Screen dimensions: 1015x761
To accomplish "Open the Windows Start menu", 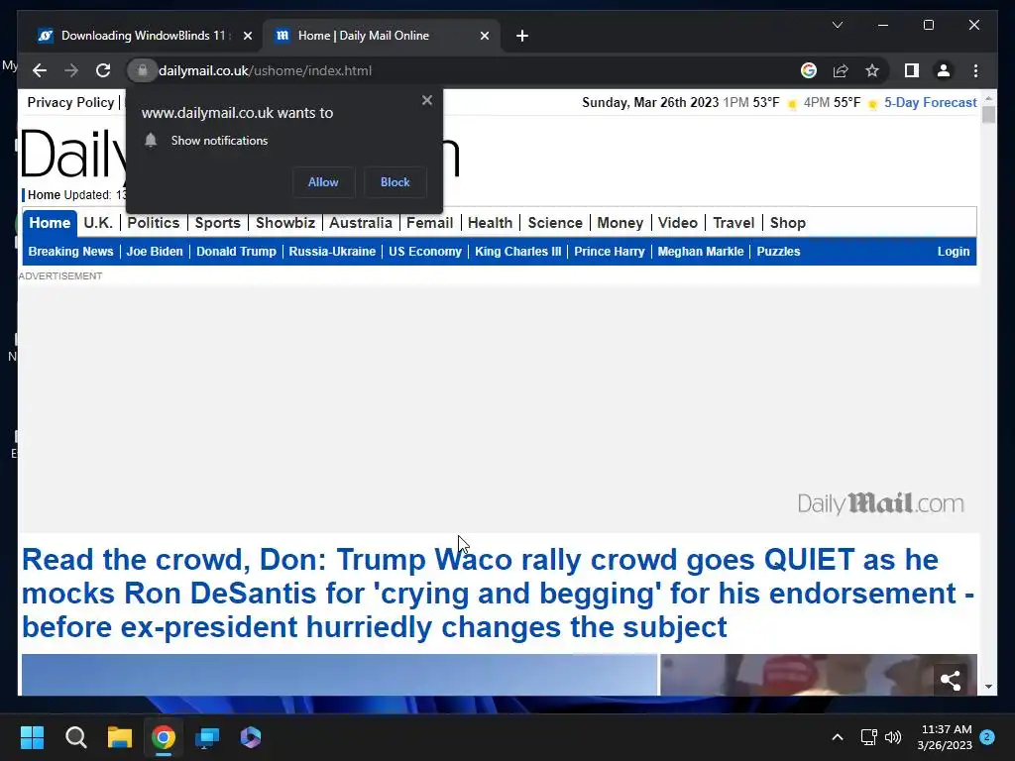I will pos(32,737).
